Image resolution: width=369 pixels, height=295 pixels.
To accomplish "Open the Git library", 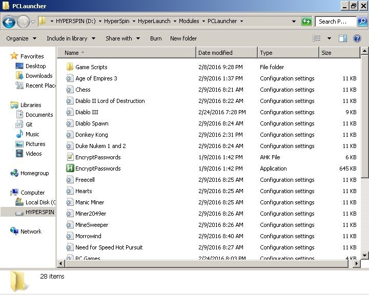I will coord(24,124).
